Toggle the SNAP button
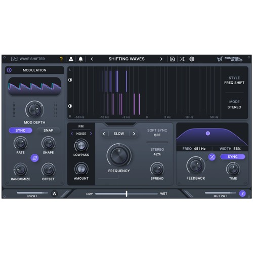Viewport: 253px width, 253px height. [49, 131]
